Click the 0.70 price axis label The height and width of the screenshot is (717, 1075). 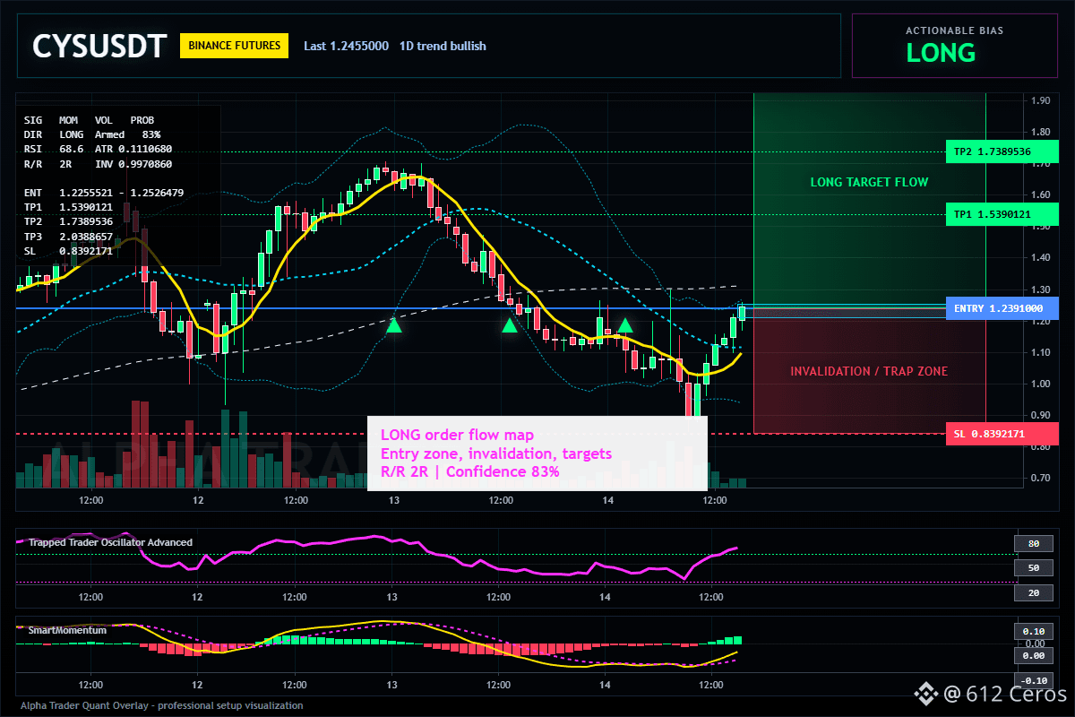point(1040,479)
